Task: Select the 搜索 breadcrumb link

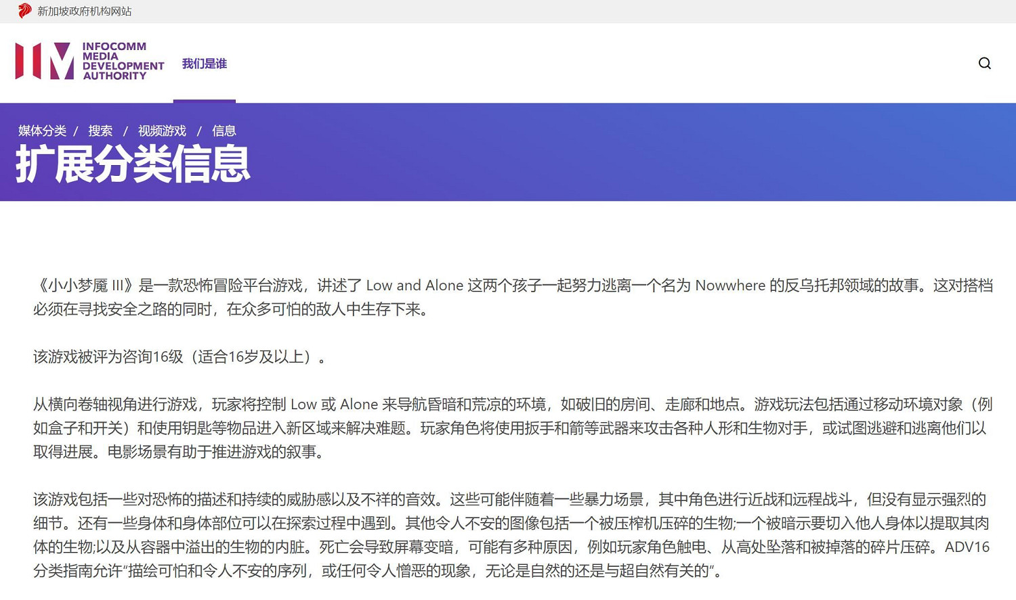Action: pos(100,131)
